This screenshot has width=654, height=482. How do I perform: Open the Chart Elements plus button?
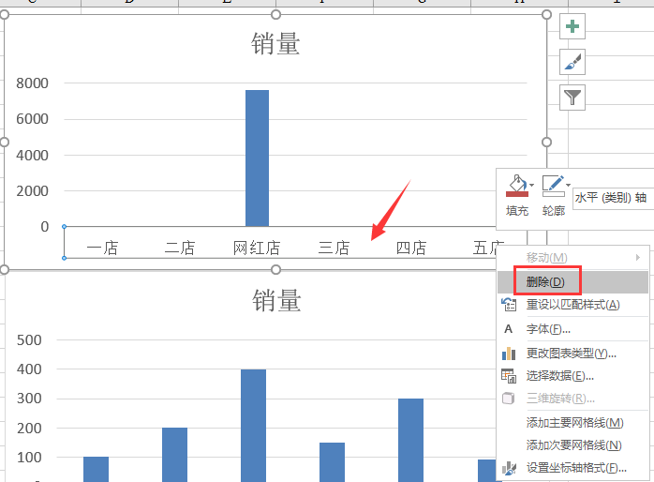[x=572, y=26]
